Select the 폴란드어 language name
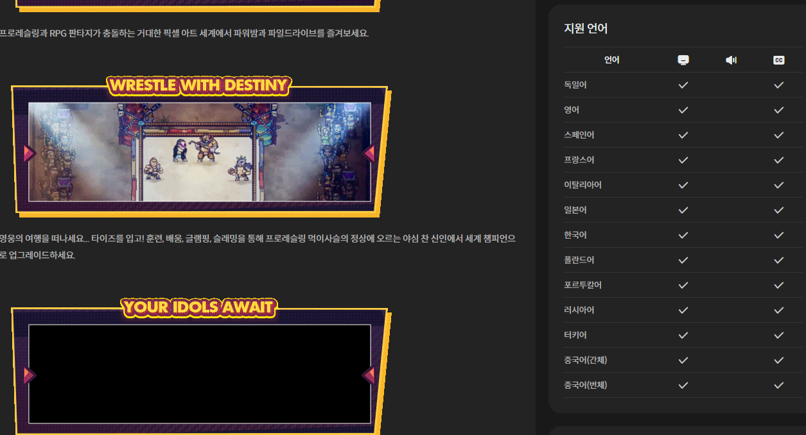The image size is (806, 435). [x=579, y=260]
